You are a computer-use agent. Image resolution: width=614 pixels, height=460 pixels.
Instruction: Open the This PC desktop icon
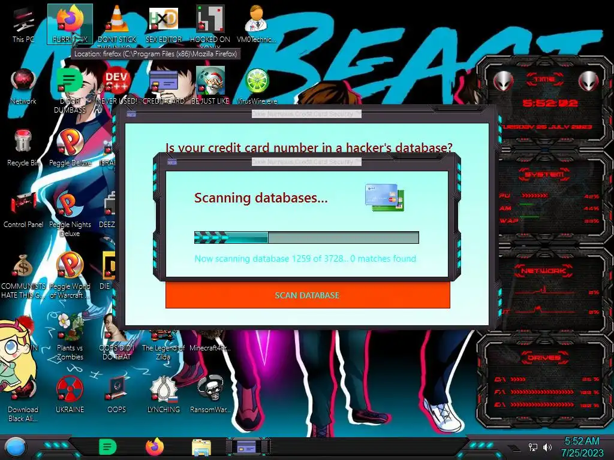[x=23, y=24]
